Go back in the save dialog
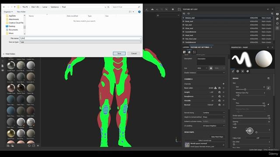280x157 pixels. 4,7
